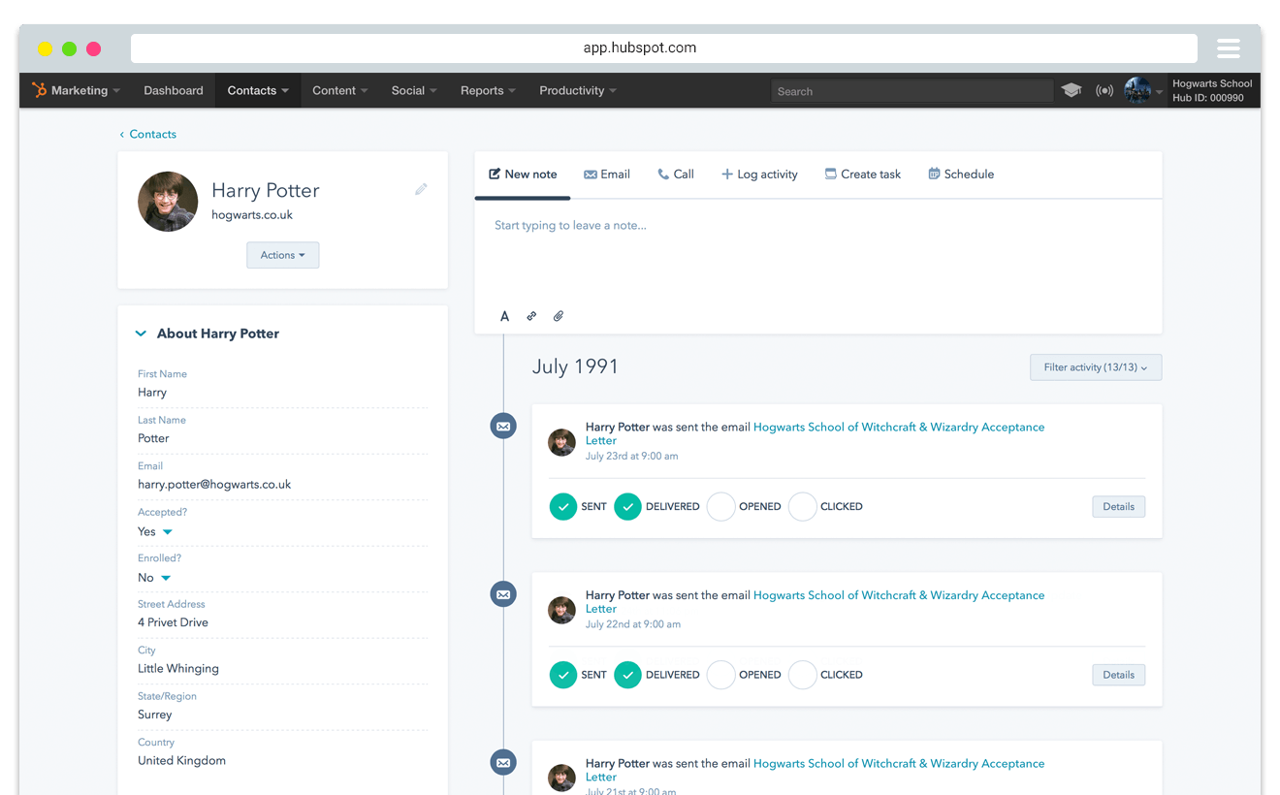Open the Log activity tab
The image size is (1280, 795).
coord(759,175)
